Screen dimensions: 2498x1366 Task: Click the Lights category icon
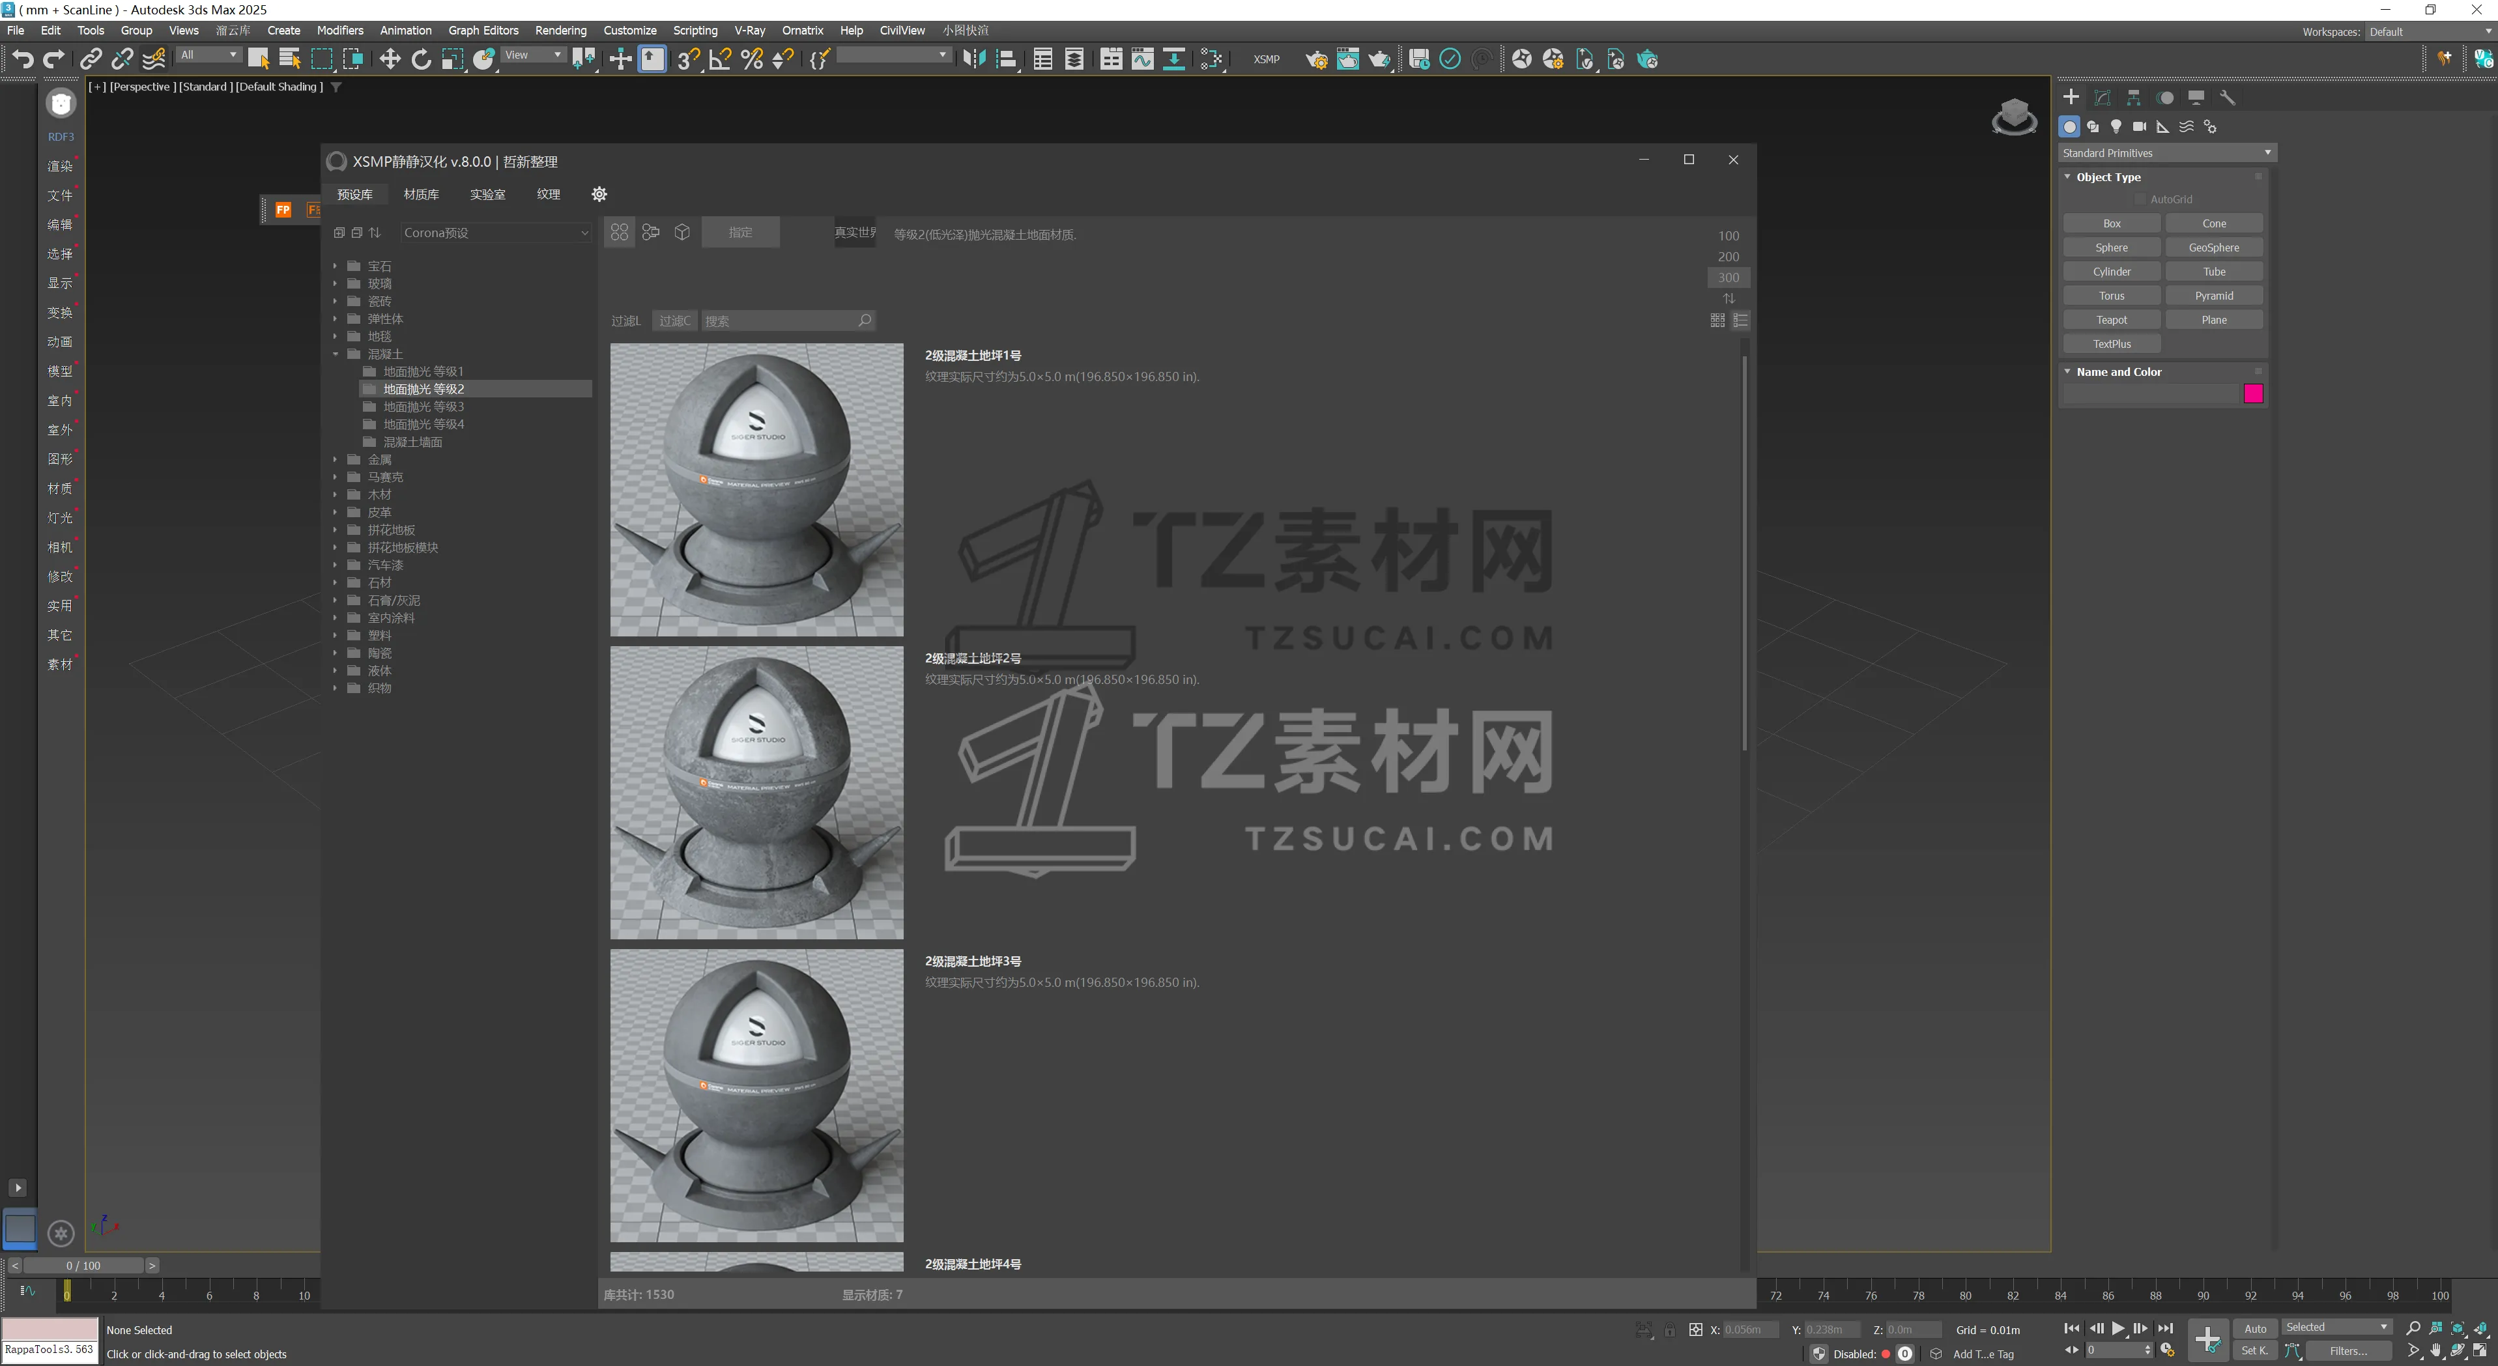(2116, 127)
